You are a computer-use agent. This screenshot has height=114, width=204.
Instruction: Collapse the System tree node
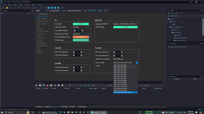coord(168,19)
